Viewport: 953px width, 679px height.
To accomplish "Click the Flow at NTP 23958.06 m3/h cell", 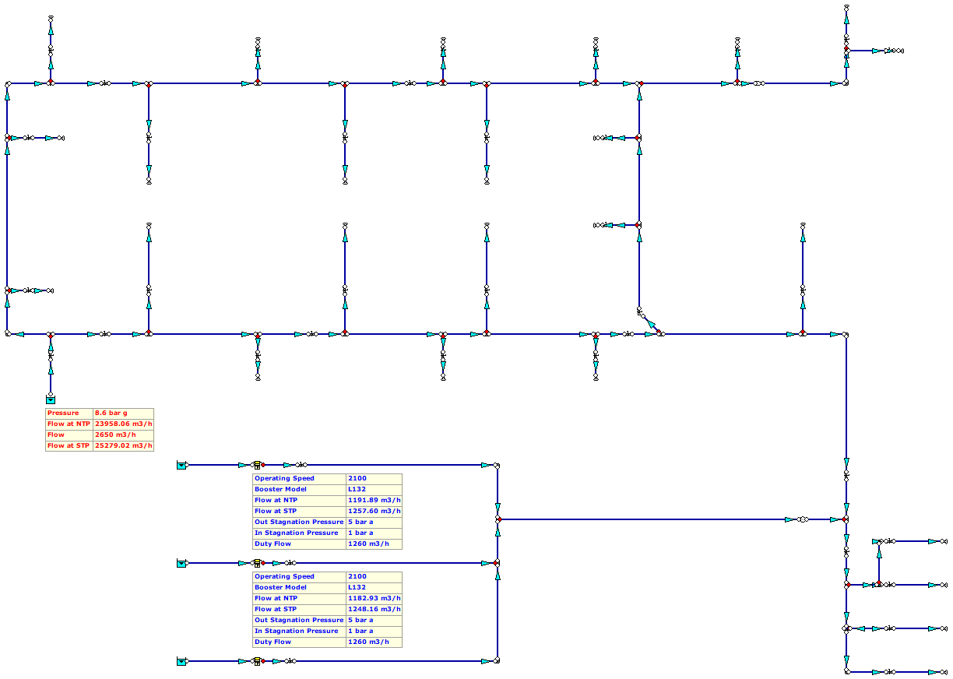I will 123,424.
